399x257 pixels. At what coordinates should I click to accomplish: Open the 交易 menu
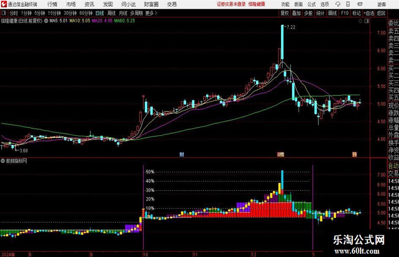[172, 4]
